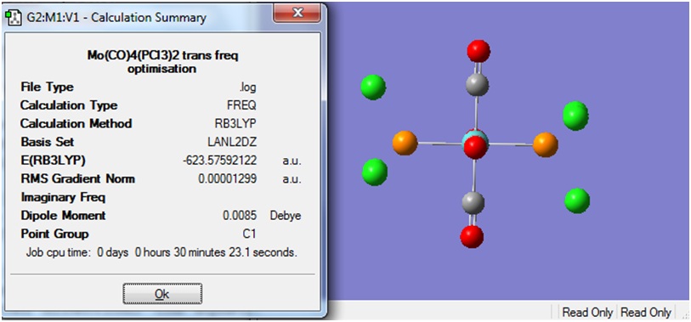691x322 pixels.
Task: Select the top red oxygen atom
Action: point(479,51)
